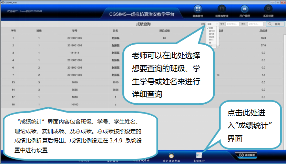
Task: Click the 用户管理 lock icon
Action: [x=244, y=9]
